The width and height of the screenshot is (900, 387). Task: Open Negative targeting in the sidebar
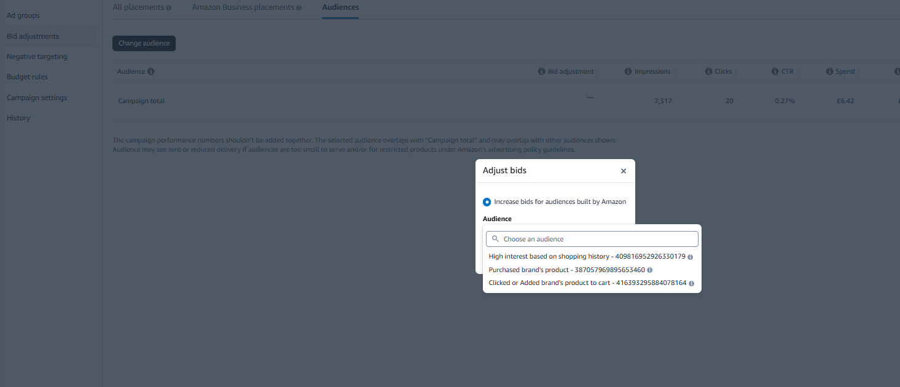point(37,57)
